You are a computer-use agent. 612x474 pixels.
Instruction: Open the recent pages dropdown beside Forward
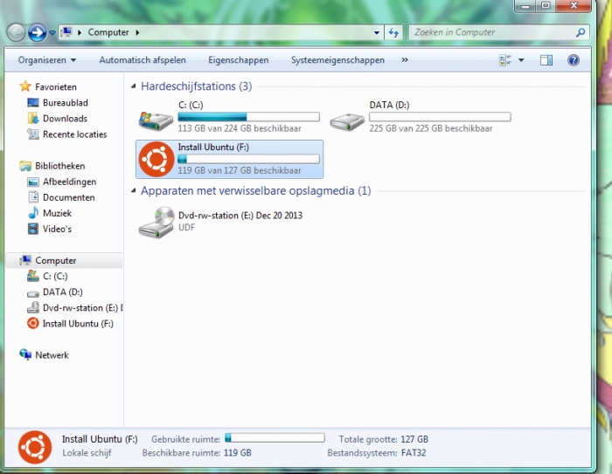52,33
